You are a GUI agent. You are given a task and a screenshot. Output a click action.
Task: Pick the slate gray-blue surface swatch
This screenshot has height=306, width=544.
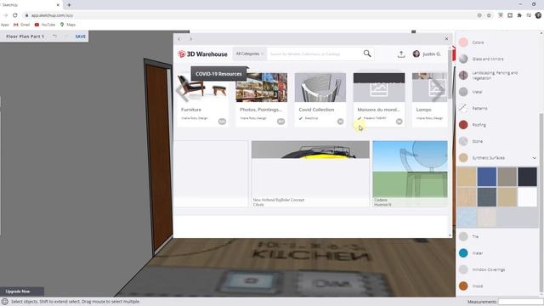[487, 197]
